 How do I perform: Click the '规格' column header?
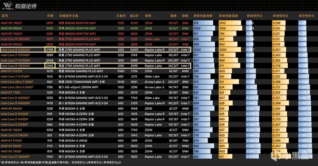coord(173,16)
